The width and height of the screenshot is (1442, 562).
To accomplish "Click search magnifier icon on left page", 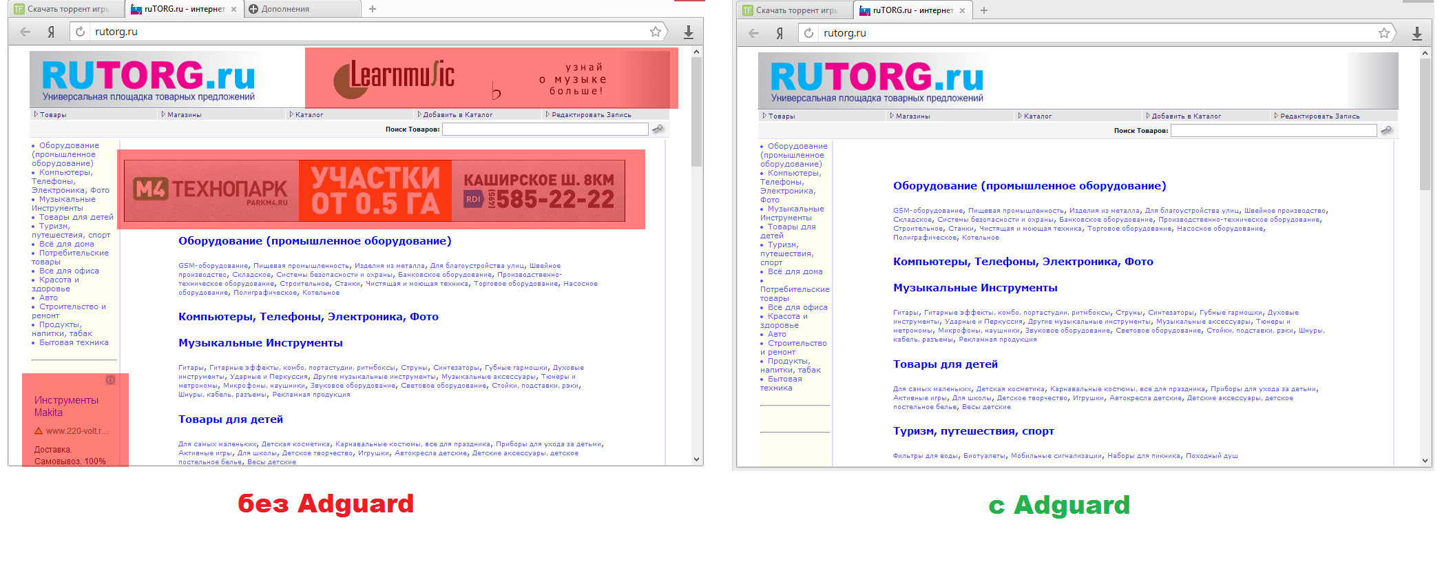I will 658,129.
